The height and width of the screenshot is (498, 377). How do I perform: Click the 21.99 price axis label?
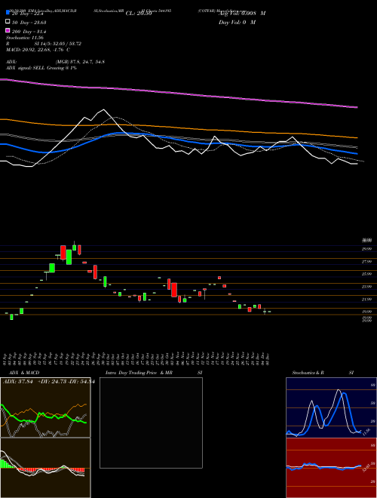pos(366,300)
